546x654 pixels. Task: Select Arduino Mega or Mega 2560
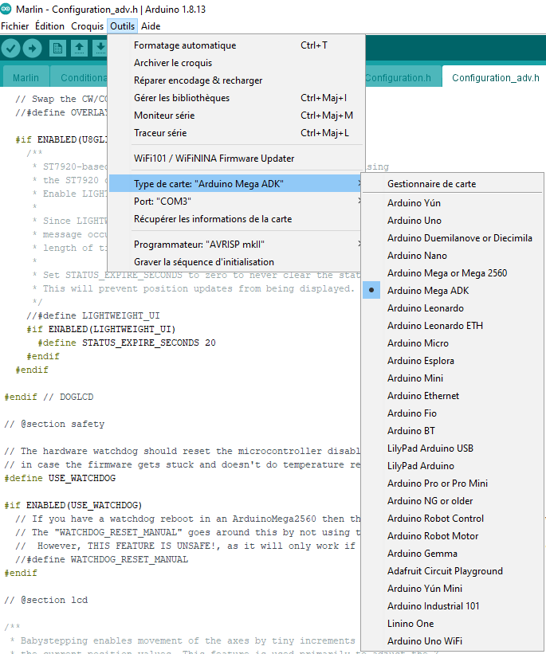453,273
